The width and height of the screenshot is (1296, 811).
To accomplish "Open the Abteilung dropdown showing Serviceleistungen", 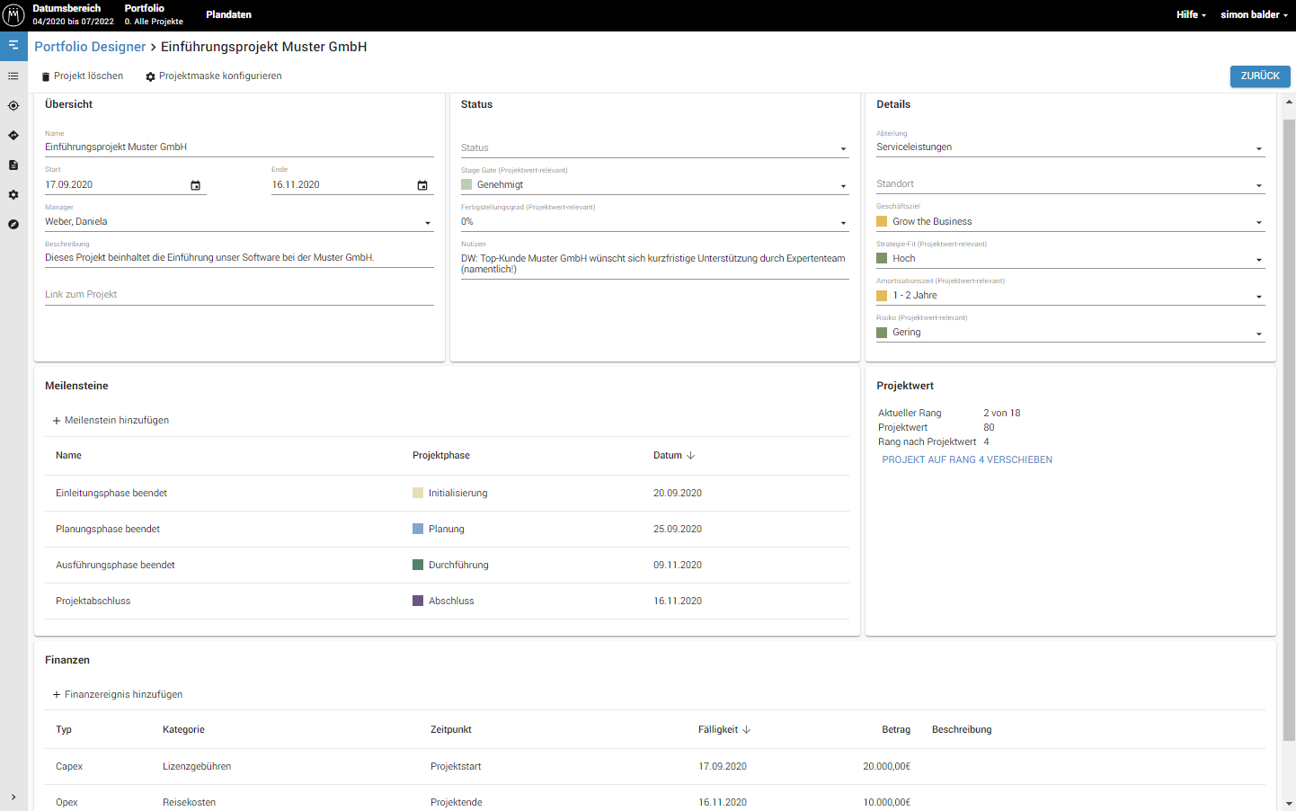I will click(1070, 147).
